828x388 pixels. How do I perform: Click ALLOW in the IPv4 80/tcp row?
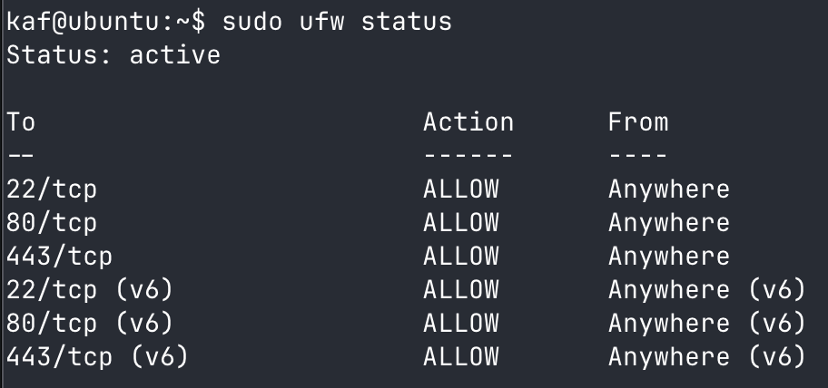(x=460, y=222)
